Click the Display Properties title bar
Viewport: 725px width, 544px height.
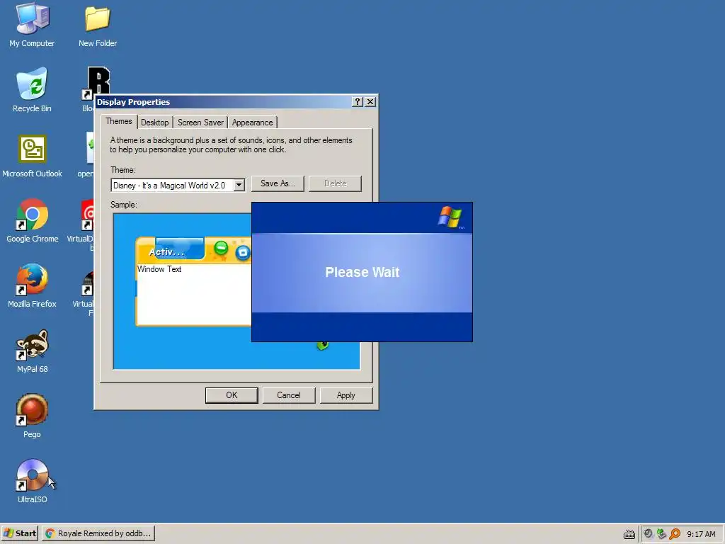point(223,102)
